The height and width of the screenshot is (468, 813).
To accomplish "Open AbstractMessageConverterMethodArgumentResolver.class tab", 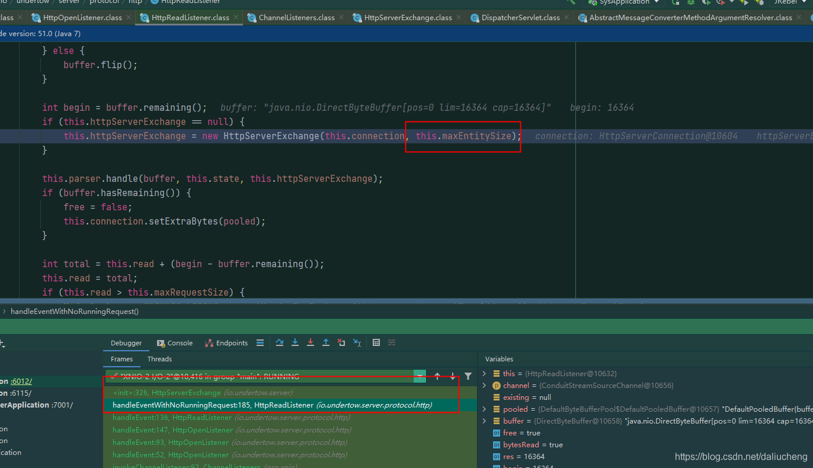I will coord(690,18).
